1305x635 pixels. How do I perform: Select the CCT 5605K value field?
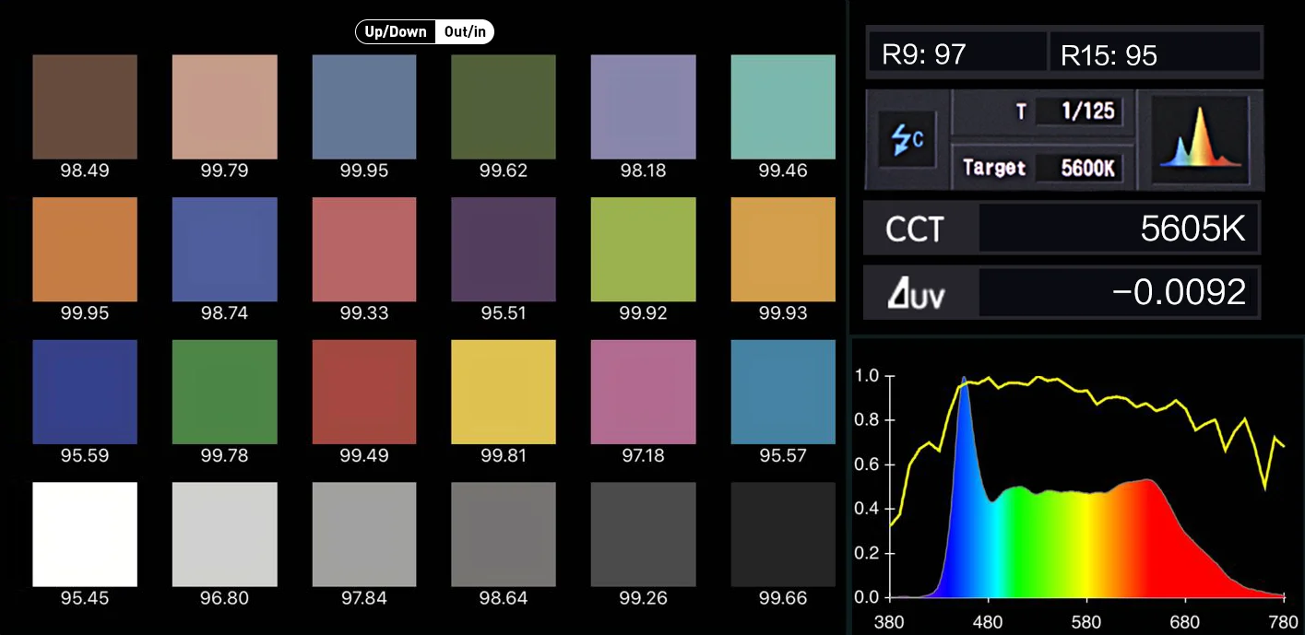tap(1119, 229)
